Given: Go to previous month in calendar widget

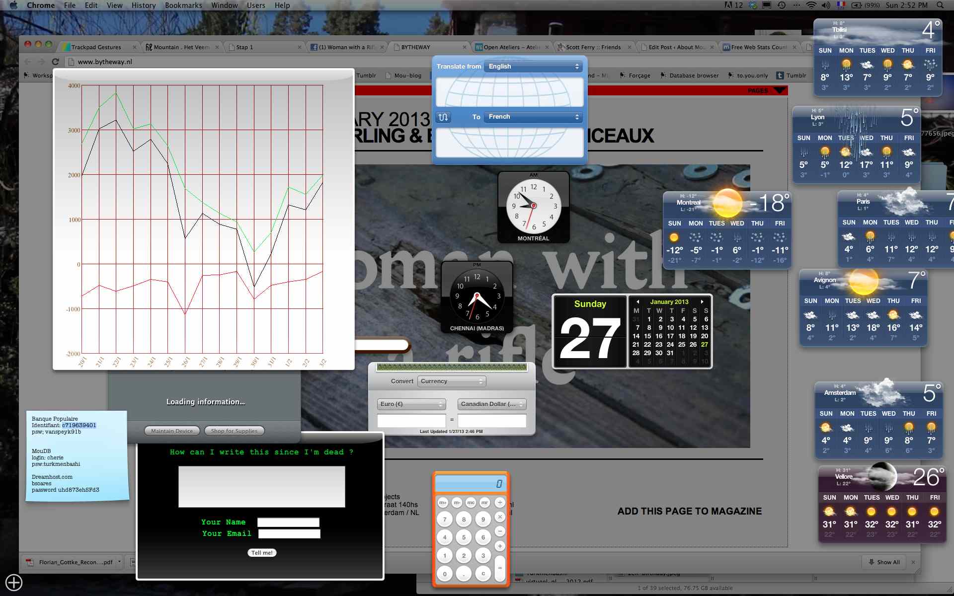Looking at the screenshot, I should (x=637, y=301).
